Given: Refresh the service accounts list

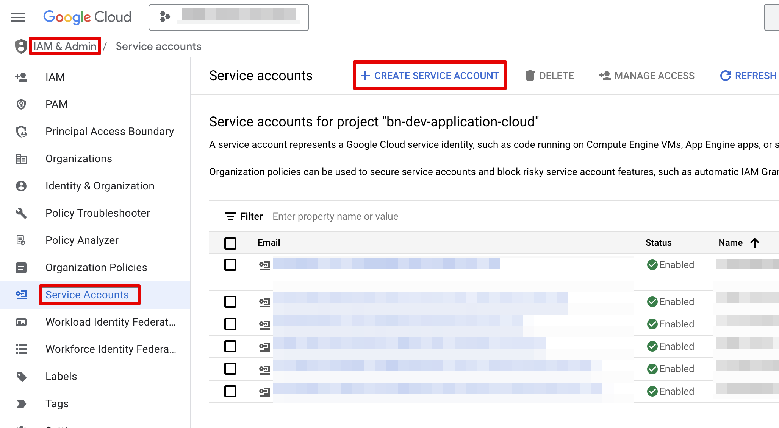Looking at the screenshot, I should [748, 76].
